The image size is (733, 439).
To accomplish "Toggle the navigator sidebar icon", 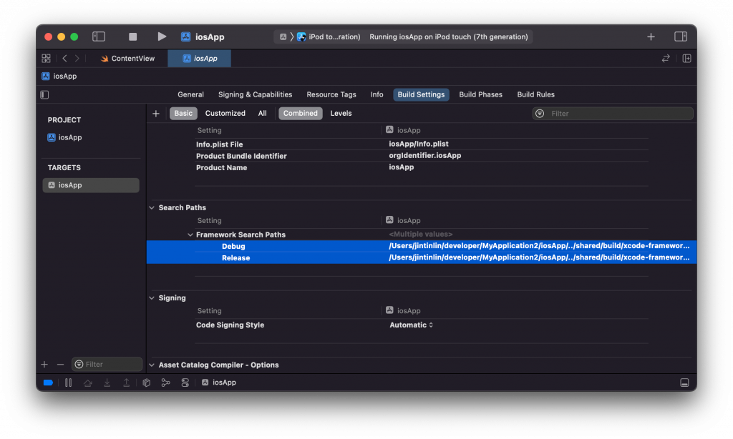I will pyautogui.click(x=99, y=36).
